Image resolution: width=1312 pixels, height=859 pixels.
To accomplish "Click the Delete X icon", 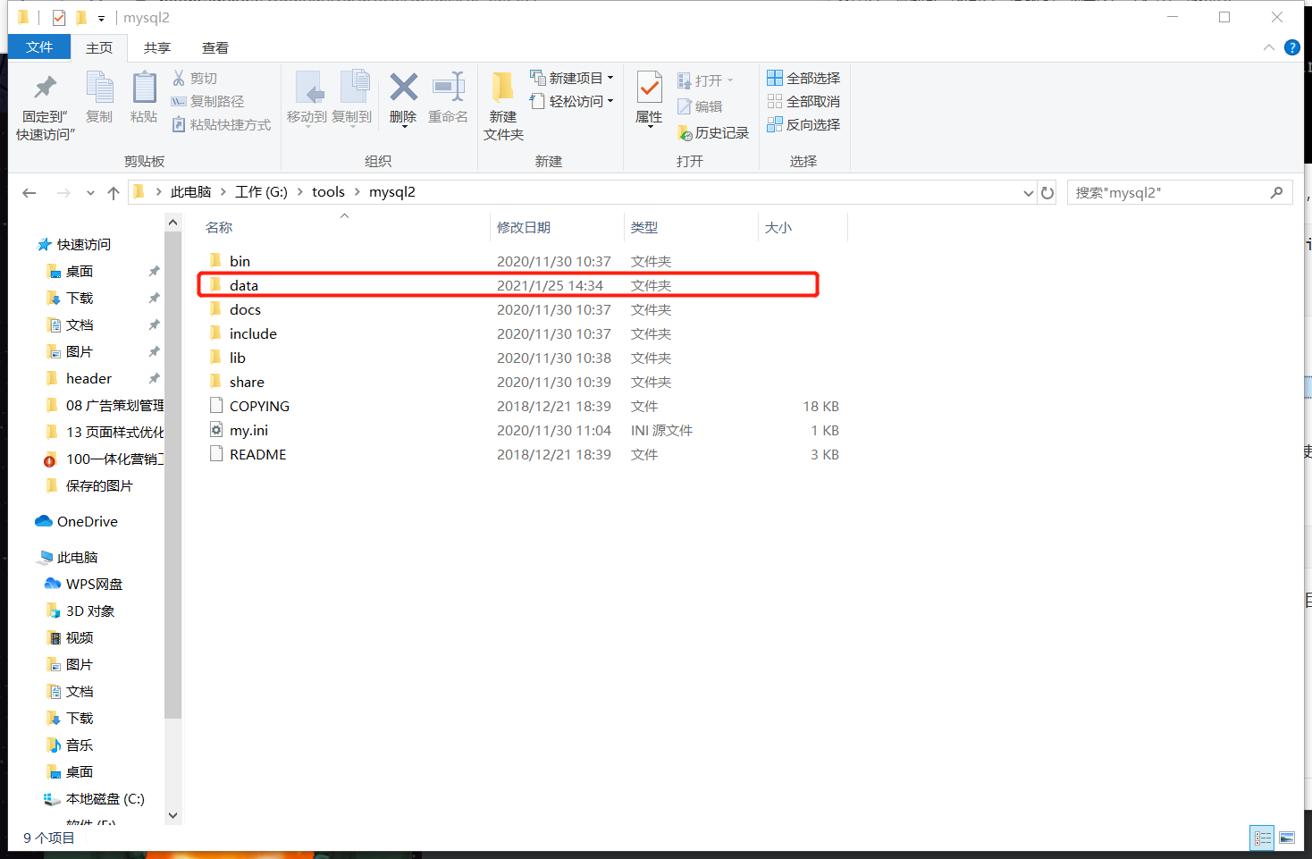I will point(403,88).
